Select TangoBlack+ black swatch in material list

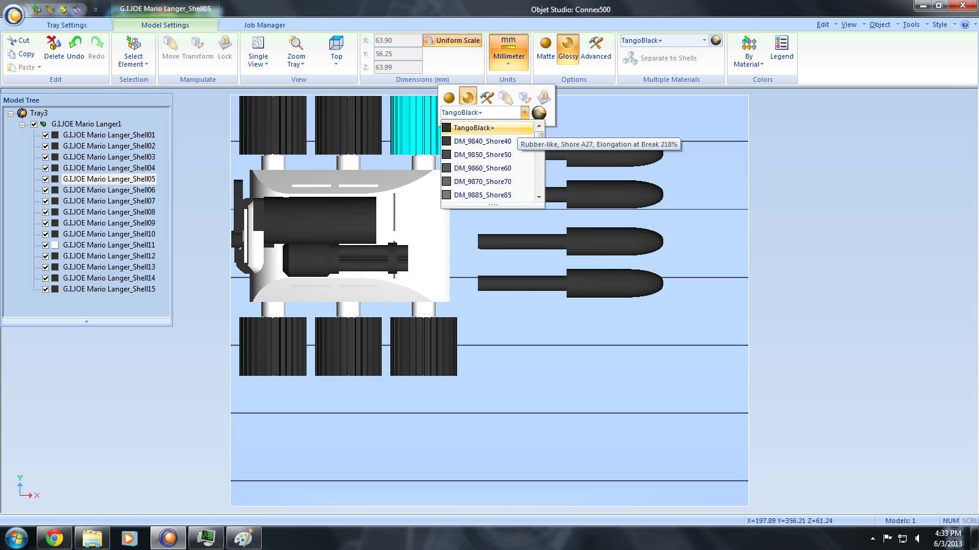(447, 128)
